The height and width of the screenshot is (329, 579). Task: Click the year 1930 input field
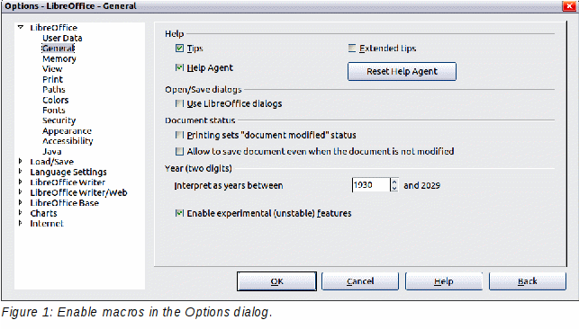pyautogui.click(x=371, y=185)
